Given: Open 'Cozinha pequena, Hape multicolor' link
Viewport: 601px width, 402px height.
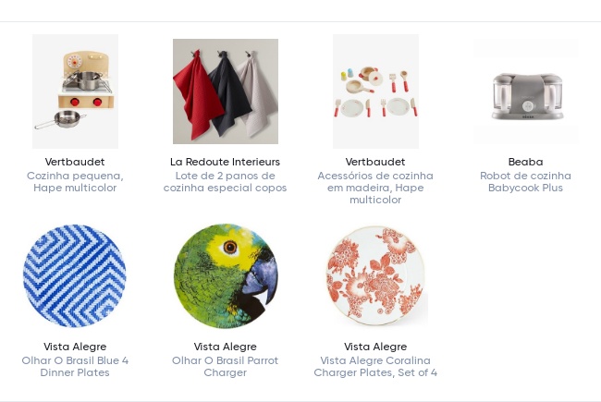Looking at the screenshot, I should point(75,182).
